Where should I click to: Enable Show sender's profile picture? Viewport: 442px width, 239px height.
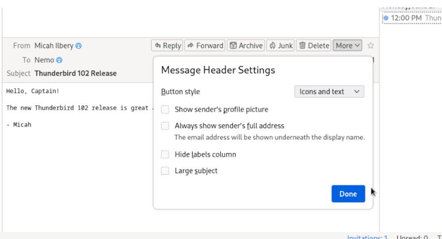(165, 109)
